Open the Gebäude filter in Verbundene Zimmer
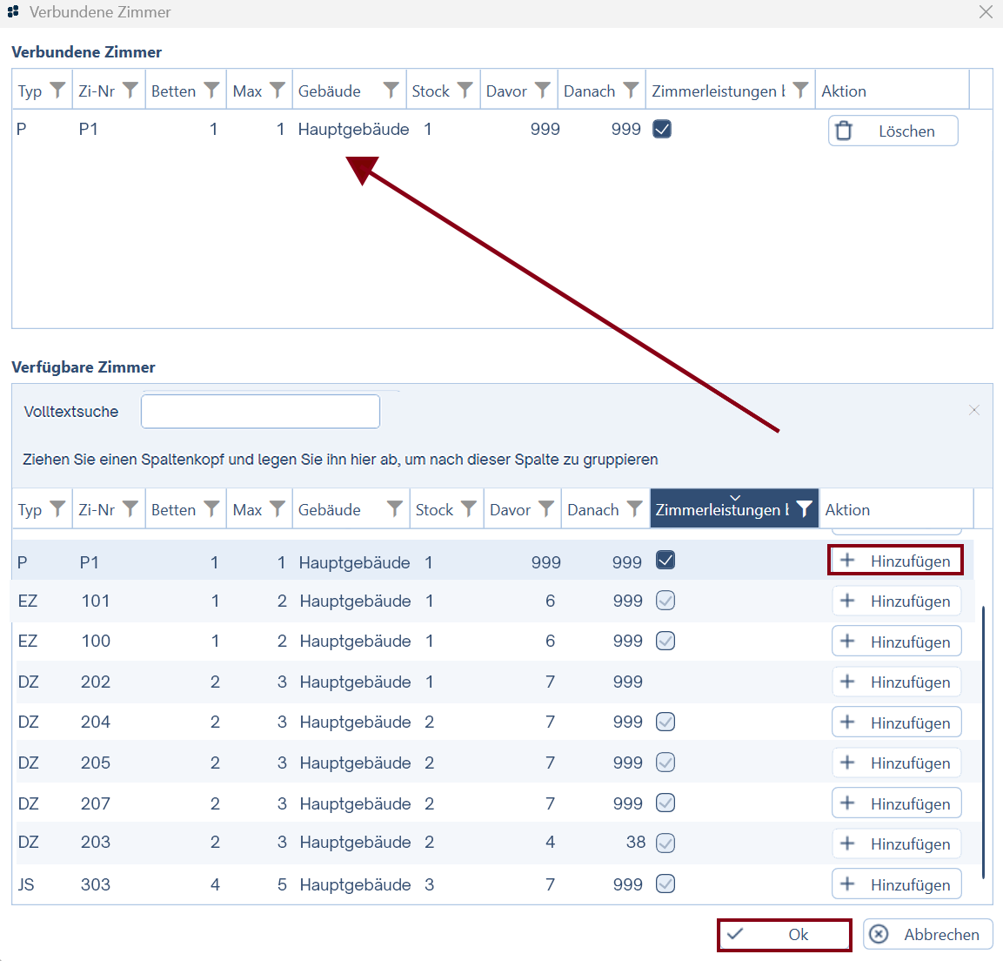Image resolution: width=1003 pixels, height=961 pixels. pos(391,91)
